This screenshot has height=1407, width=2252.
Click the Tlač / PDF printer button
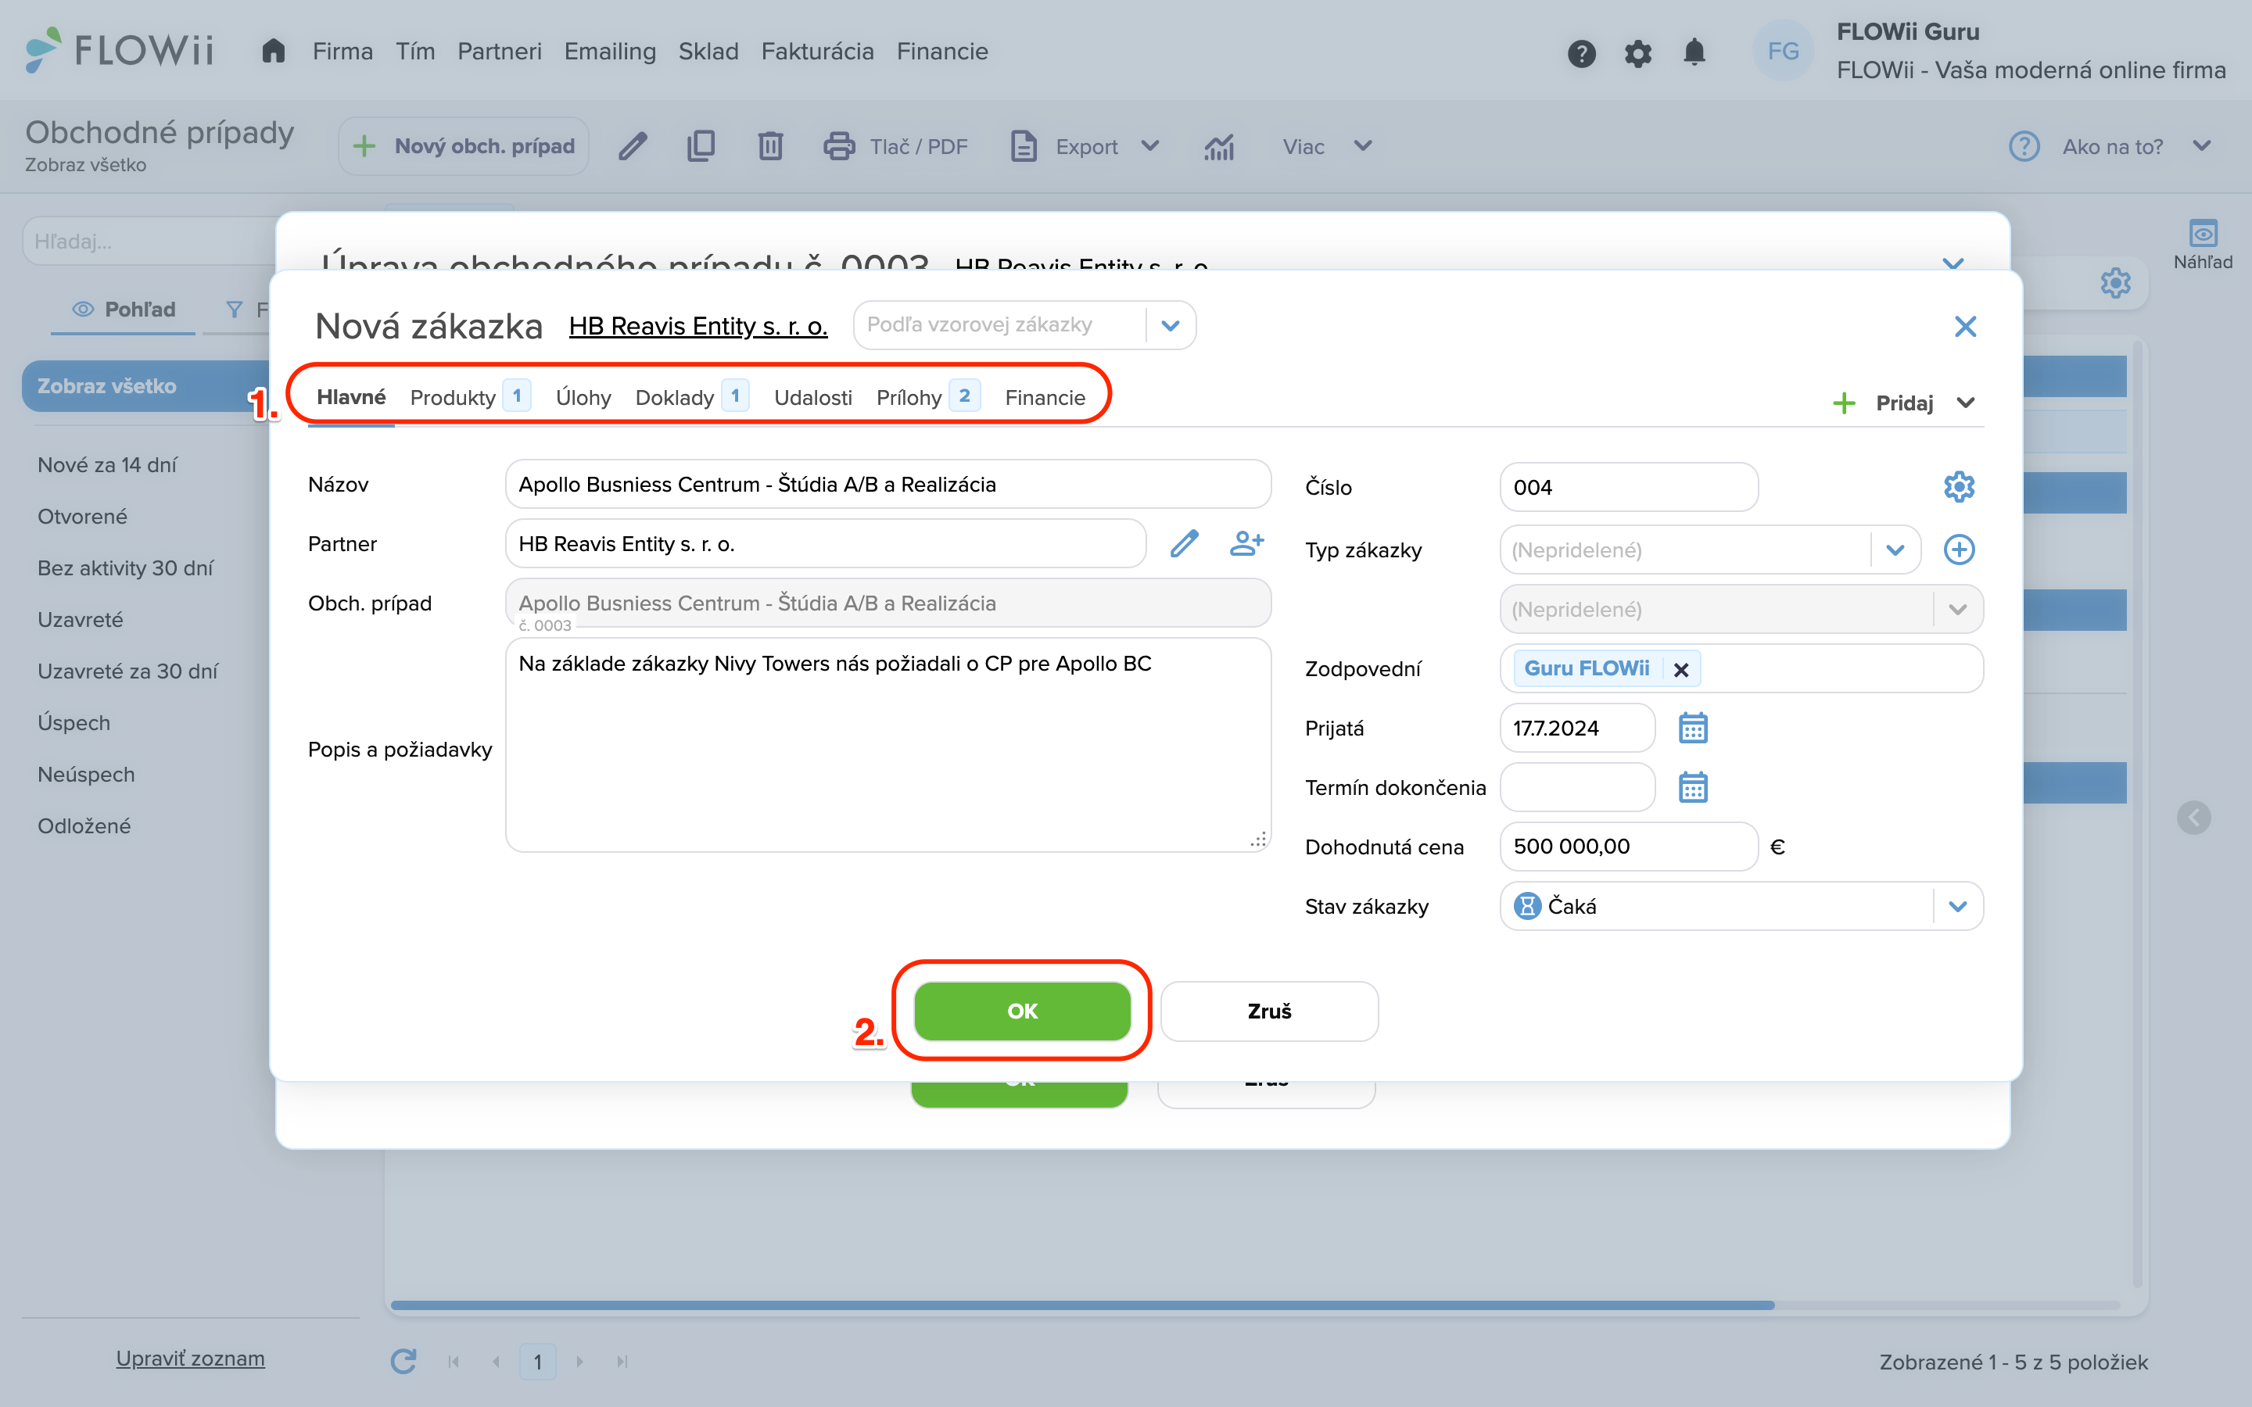895,146
